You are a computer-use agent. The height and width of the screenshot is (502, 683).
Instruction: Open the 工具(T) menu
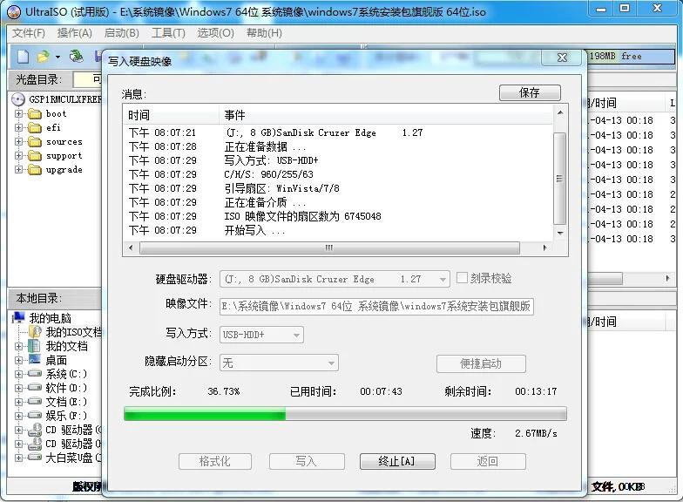point(168,33)
